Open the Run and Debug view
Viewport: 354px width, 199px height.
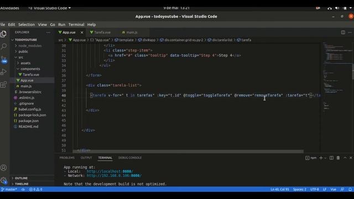pyautogui.click(x=3, y=72)
